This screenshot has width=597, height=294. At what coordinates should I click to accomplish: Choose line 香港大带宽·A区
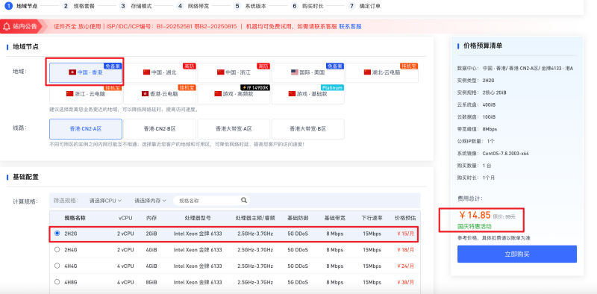(234, 129)
